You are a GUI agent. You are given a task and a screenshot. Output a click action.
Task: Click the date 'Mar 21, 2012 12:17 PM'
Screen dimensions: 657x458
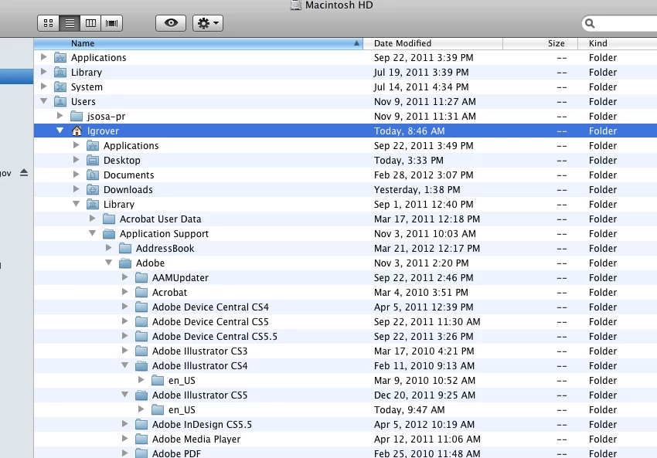(427, 248)
